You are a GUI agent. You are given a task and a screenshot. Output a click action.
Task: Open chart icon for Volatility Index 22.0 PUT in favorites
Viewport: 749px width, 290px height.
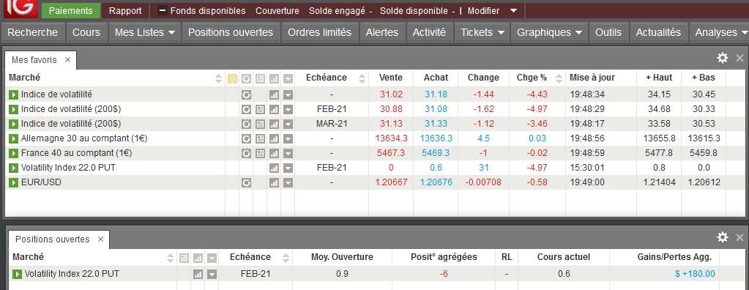coord(274,168)
